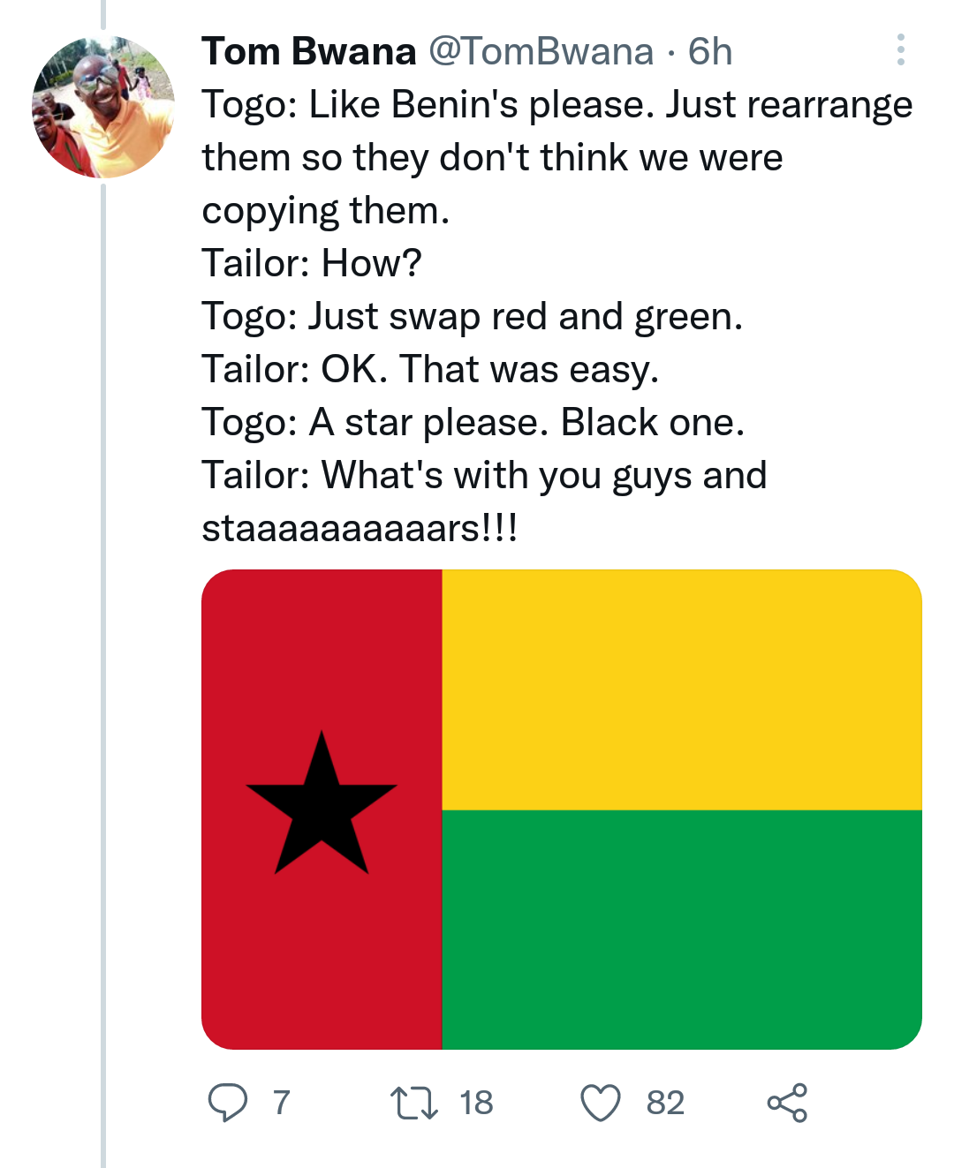
Task: Open the share icon options
Action: [x=787, y=1103]
